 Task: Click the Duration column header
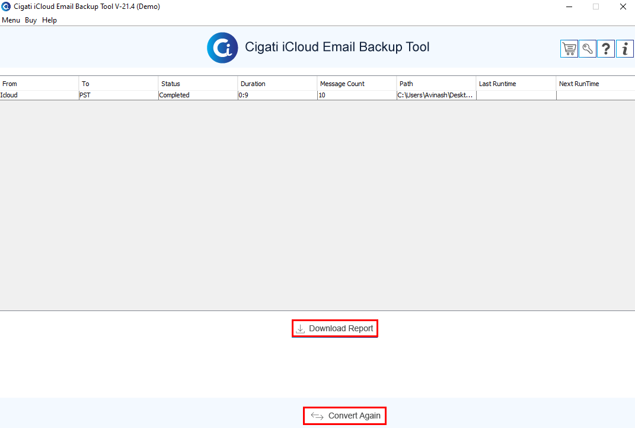277,84
